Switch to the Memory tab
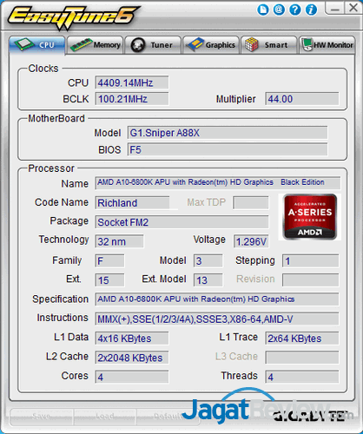Screen dimensions: 363x434 point(96,45)
